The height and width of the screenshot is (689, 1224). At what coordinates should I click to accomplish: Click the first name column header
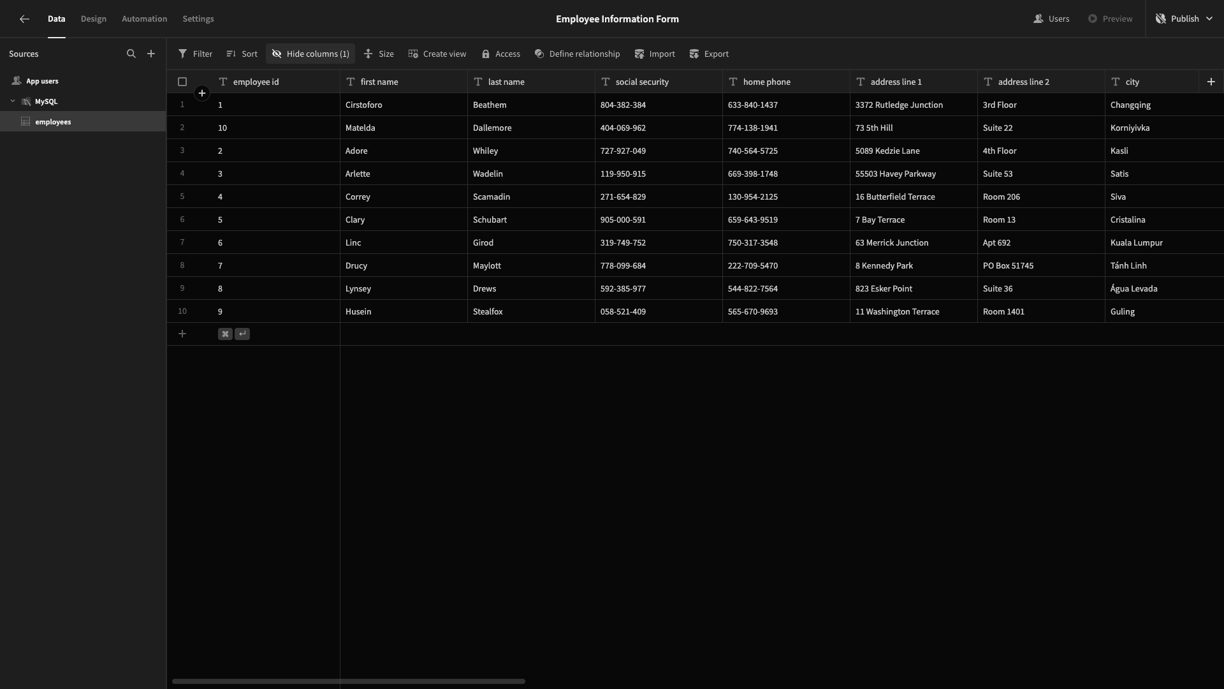404,82
